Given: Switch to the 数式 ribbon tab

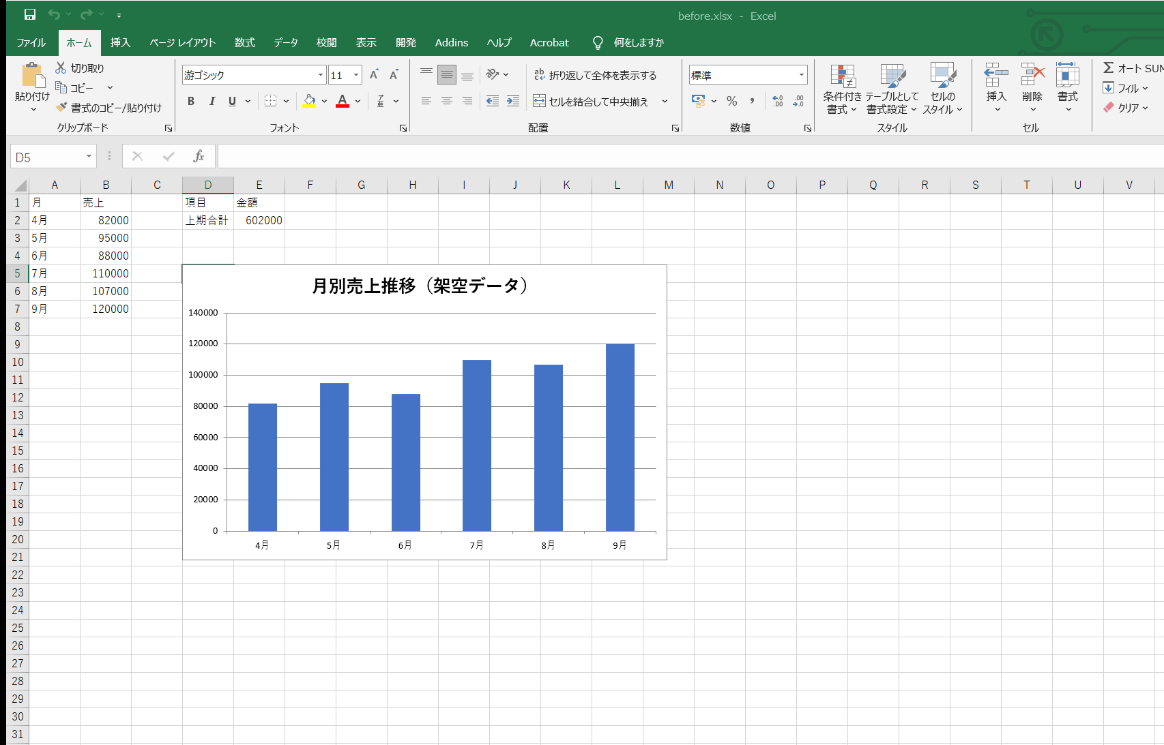Looking at the screenshot, I should 244,42.
